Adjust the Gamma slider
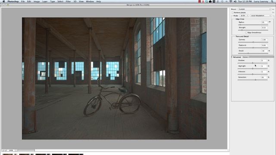The width and height of the screenshot is (276, 155). (253, 42)
